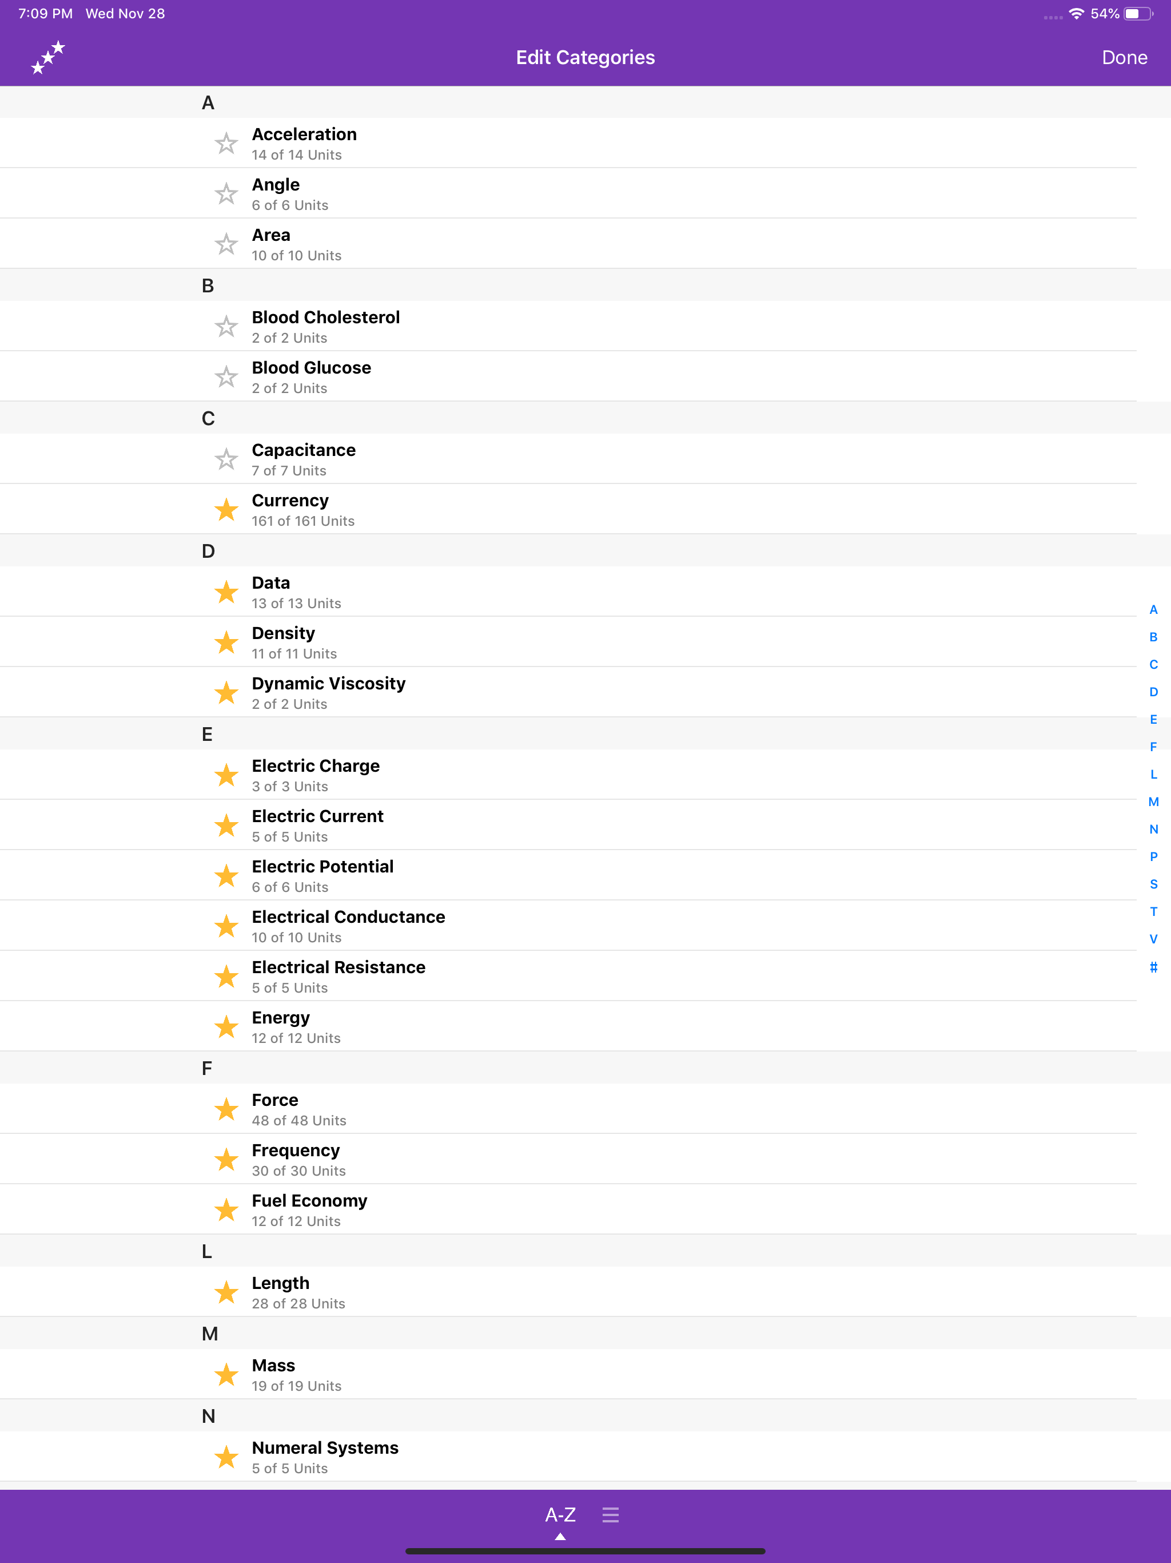Screen dimensions: 1171x1563
Task: Click '48 of 48 Units' under Force
Action: [x=298, y=1121]
